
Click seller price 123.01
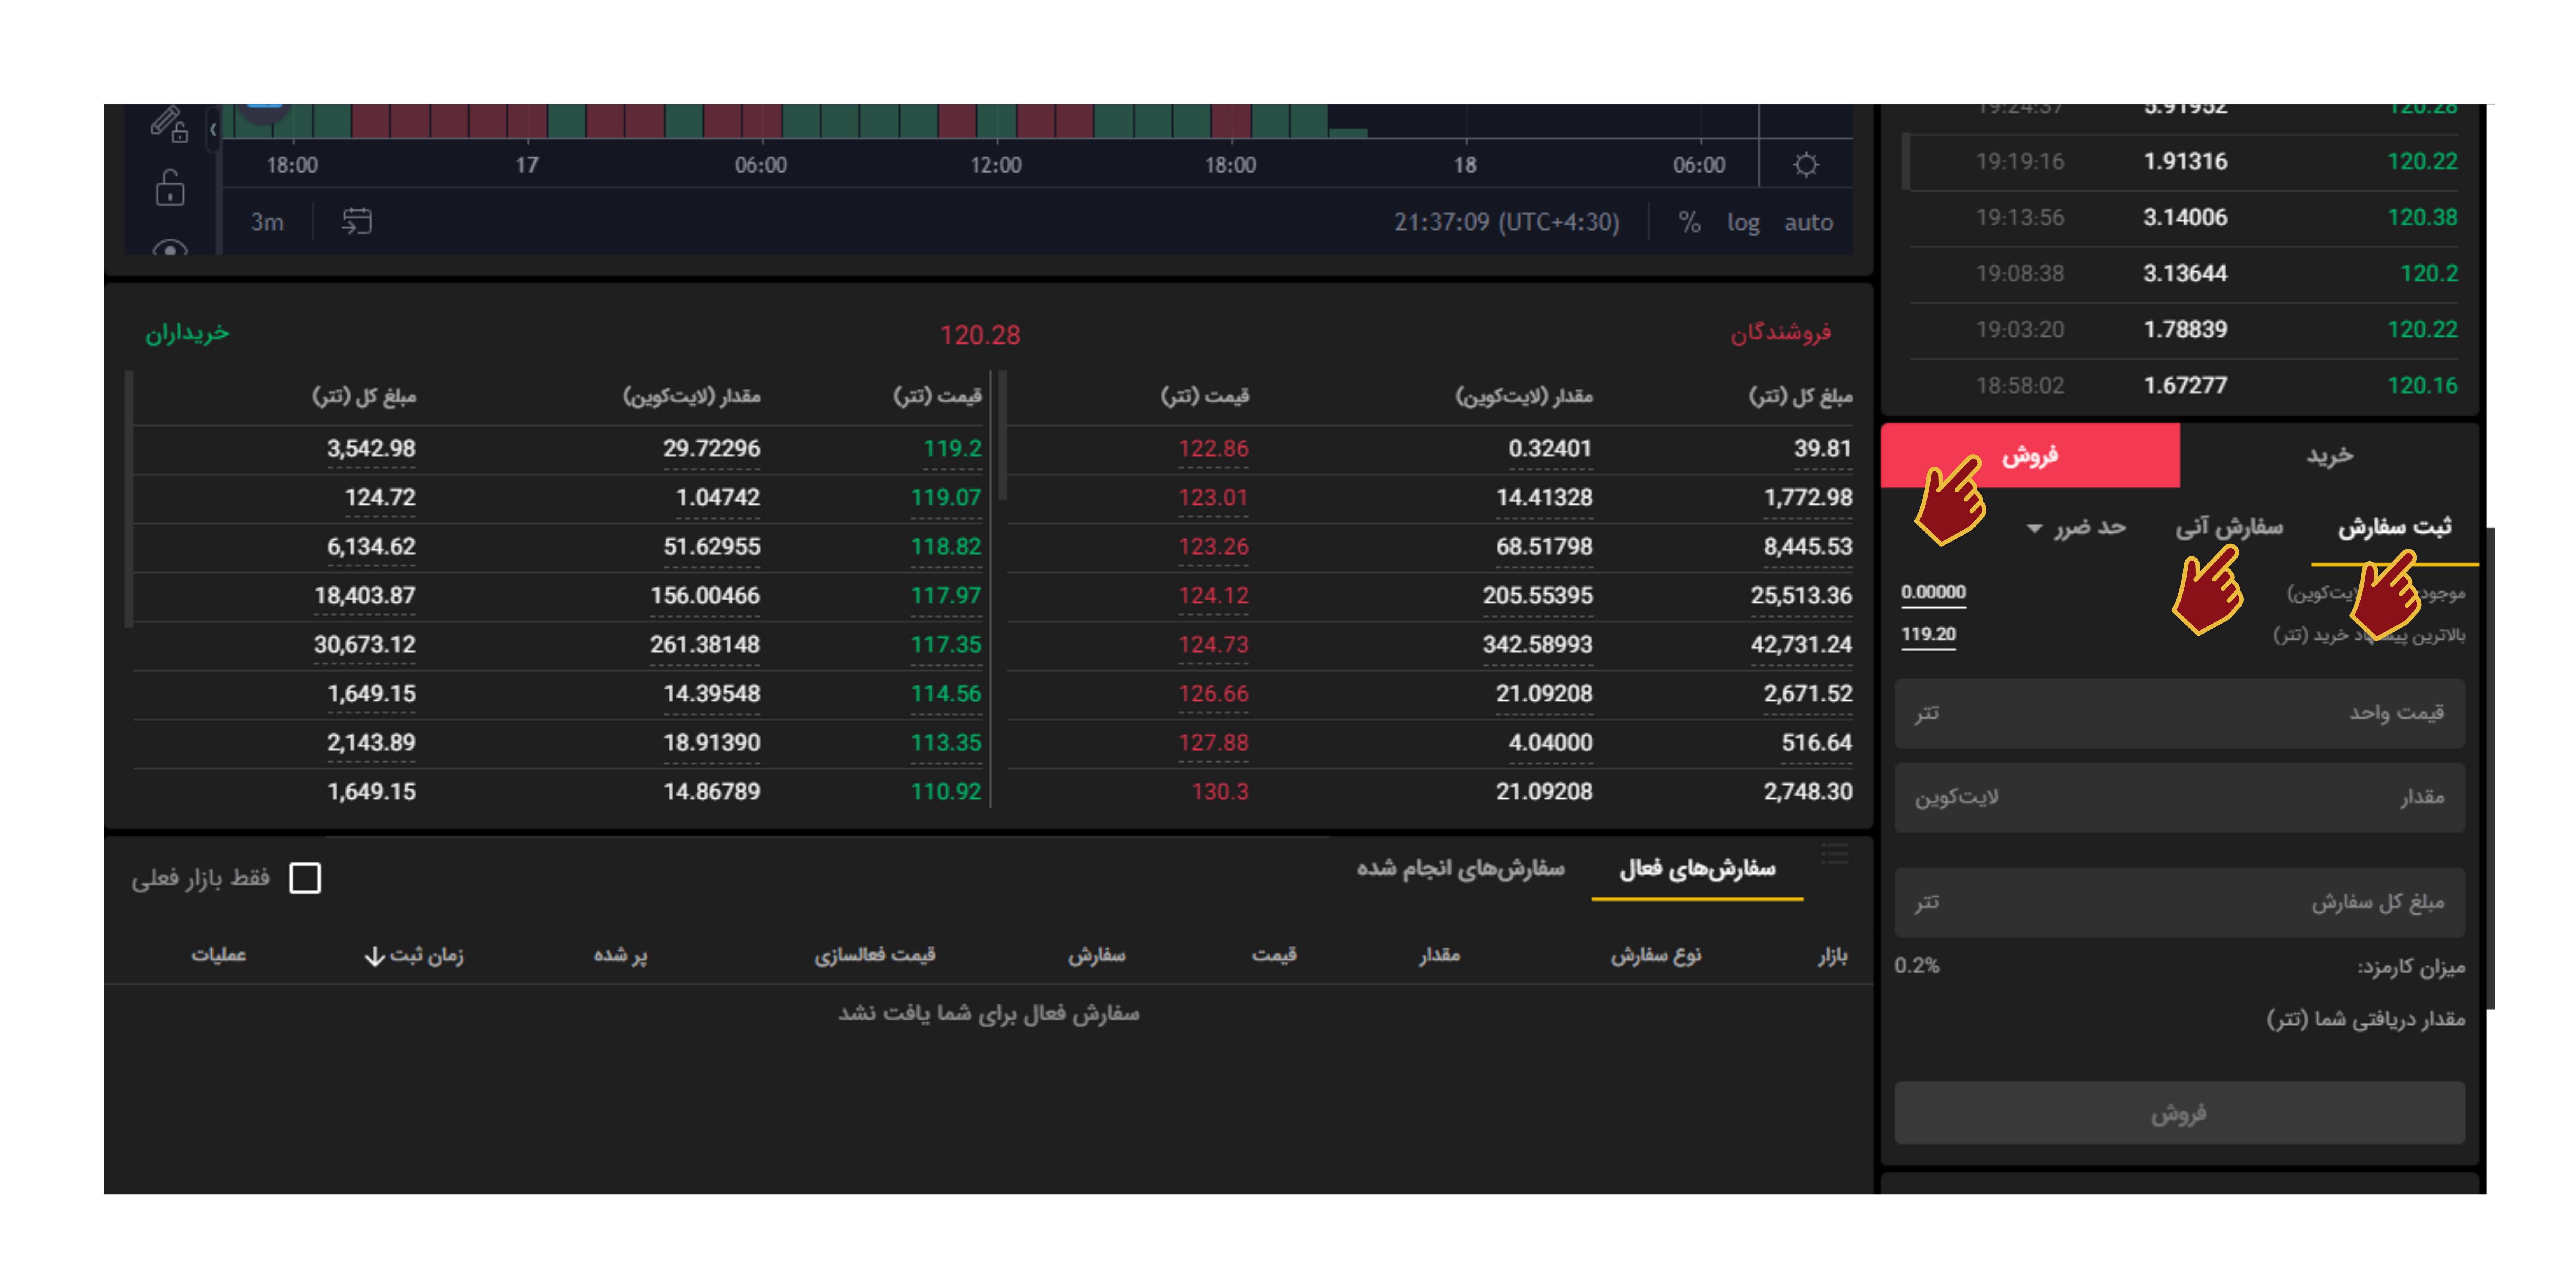tap(1213, 497)
